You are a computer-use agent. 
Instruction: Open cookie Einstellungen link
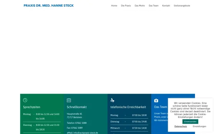(199, 126)
